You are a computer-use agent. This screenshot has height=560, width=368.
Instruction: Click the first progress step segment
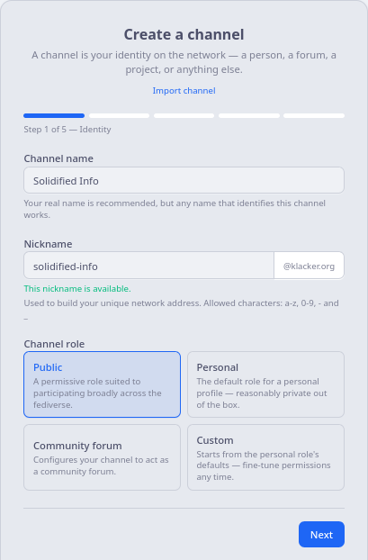[54, 116]
